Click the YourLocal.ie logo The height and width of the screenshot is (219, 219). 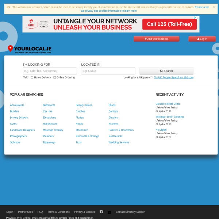(x=30, y=49)
